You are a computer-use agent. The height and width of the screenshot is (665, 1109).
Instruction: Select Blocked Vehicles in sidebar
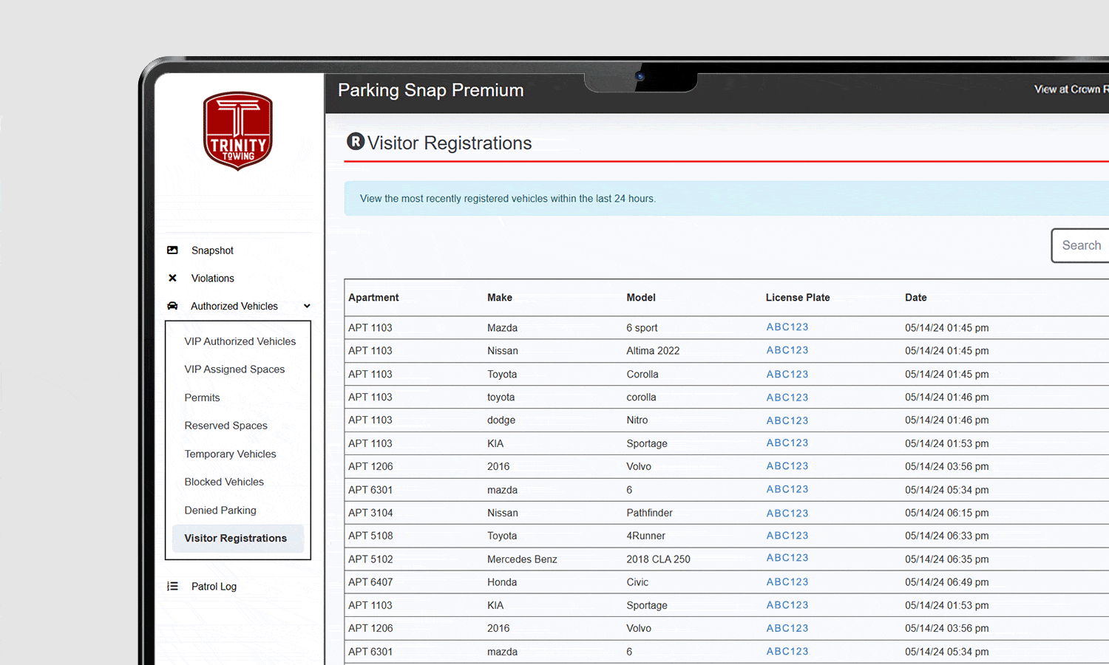click(x=224, y=482)
